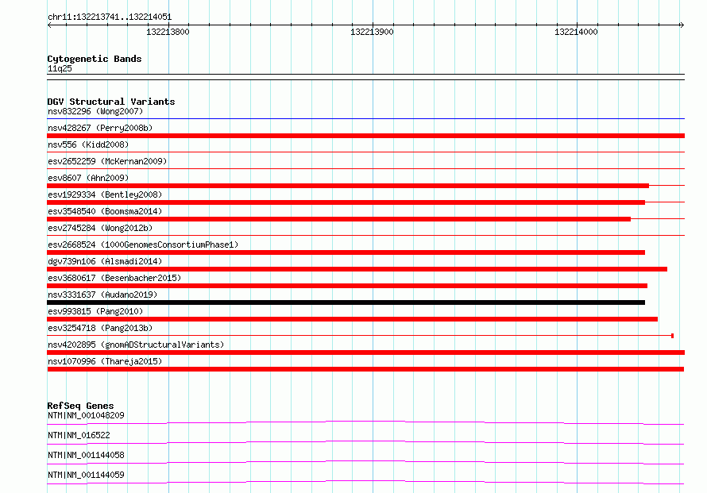Click the Cytogenetic Bands track title

click(95, 59)
